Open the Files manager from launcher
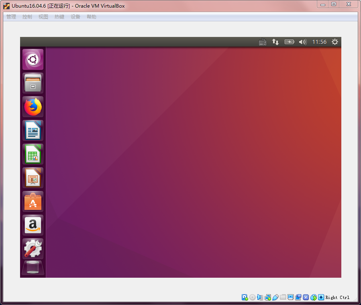The height and width of the screenshot is (305, 361). click(33, 83)
